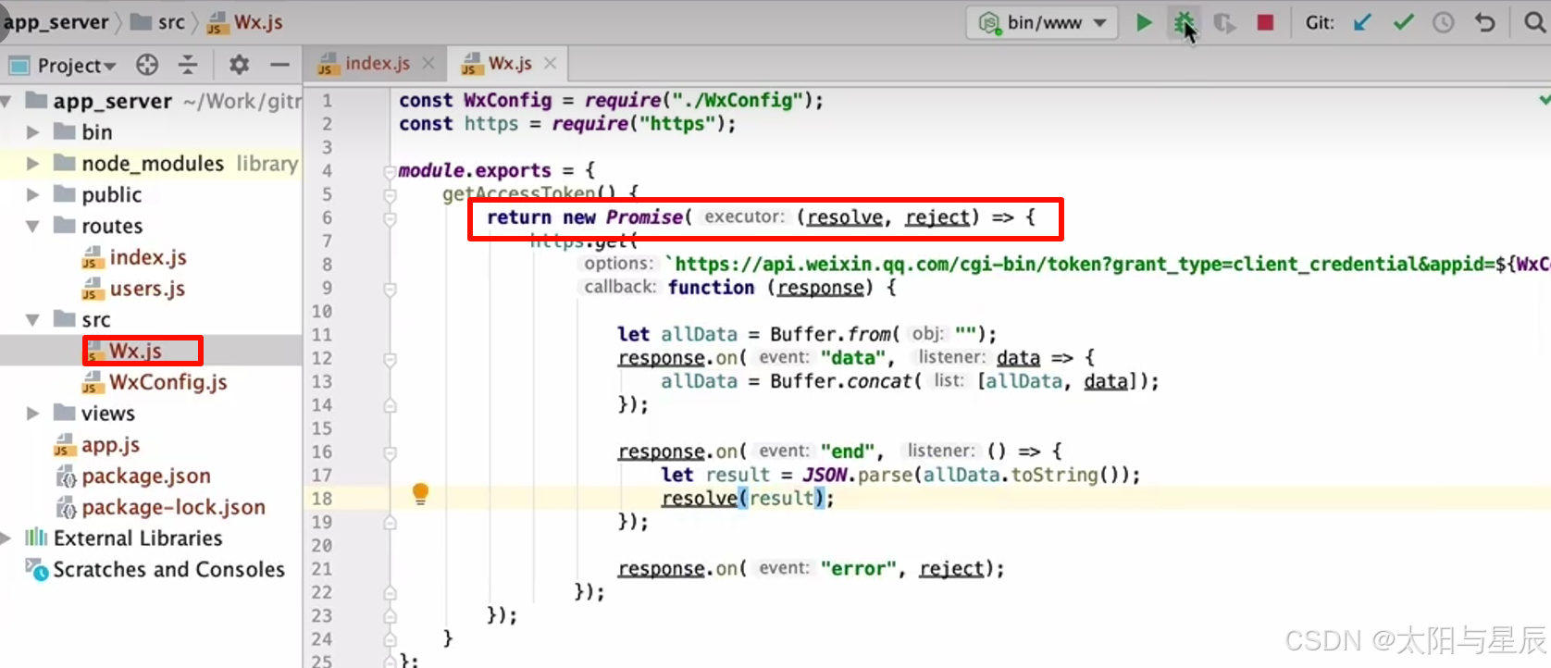Click line number 1 in gutter
The image size is (1551, 668).
pyautogui.click(x=327, y=100)
